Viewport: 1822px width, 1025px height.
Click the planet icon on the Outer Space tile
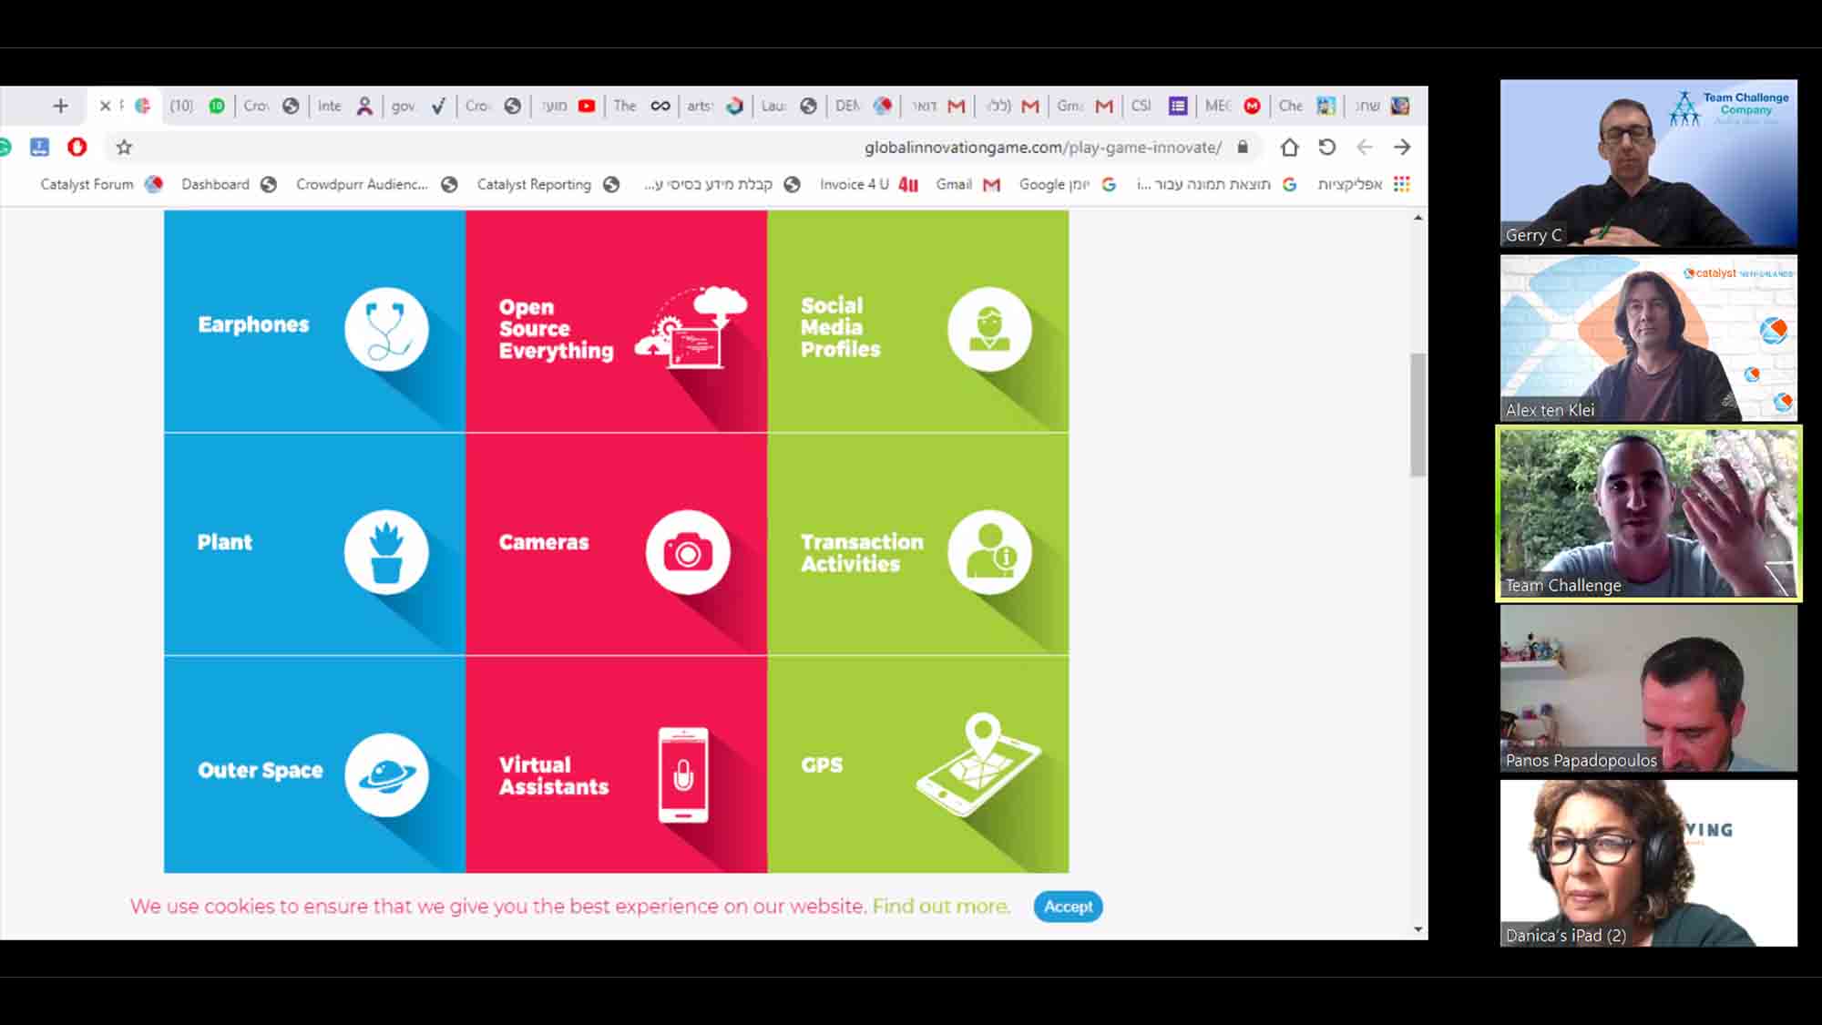coord(386,774)
